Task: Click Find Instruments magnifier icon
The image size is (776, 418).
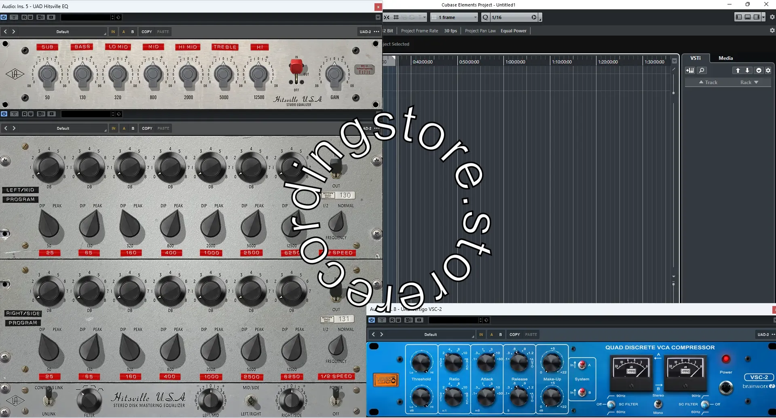Action: tap(702, 70)
